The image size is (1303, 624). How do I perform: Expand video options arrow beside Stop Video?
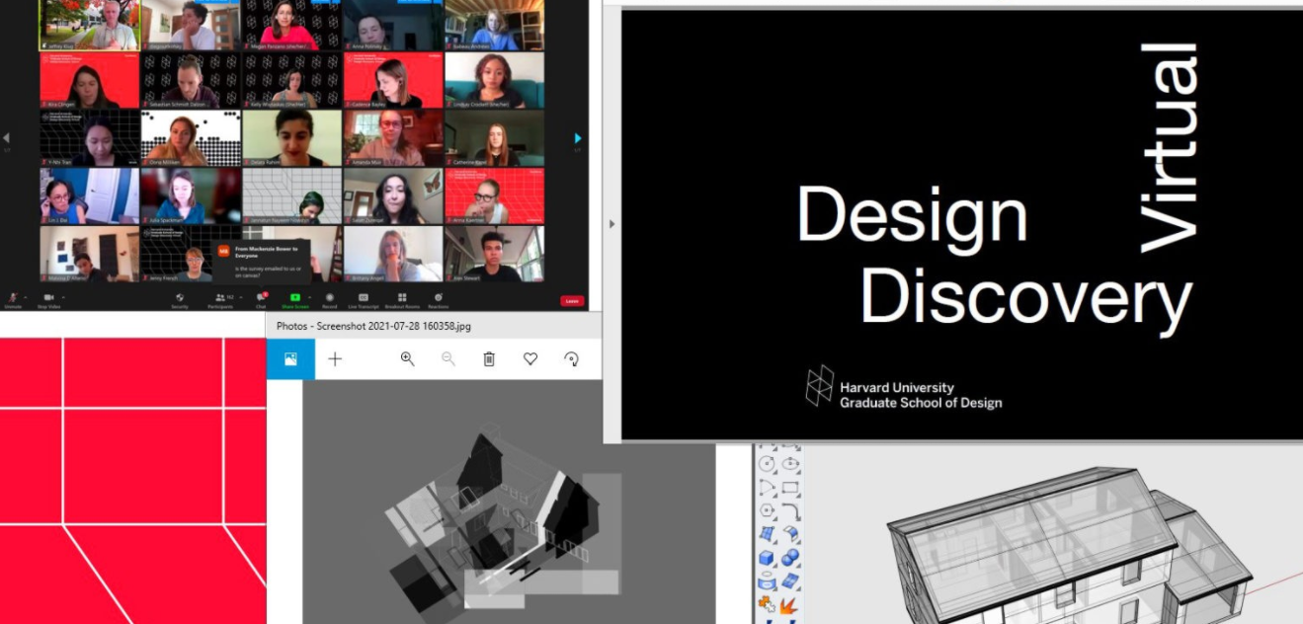tap(63, 296)
